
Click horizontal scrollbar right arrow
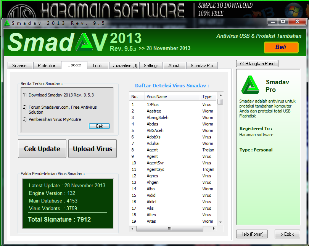click(x=214, y=229)
